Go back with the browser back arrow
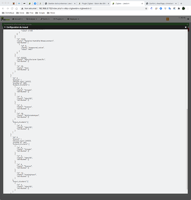The height and width of the screenshot is (200, 191). 3,8
